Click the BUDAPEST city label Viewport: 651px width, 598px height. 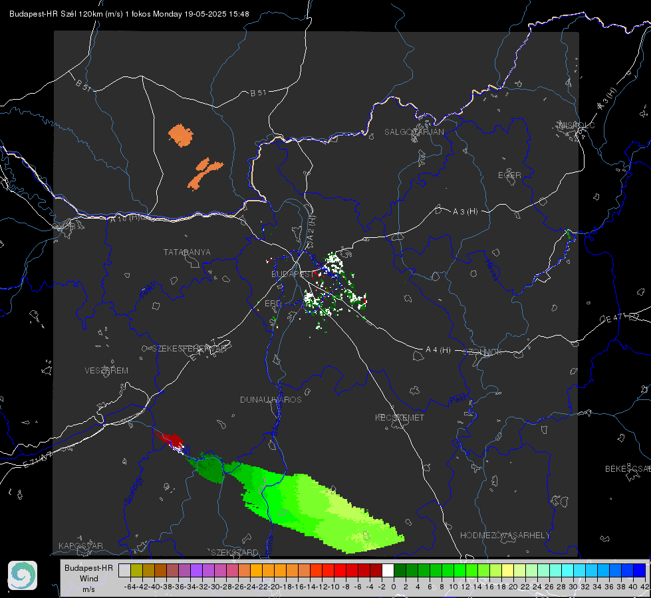click(293, 274)
